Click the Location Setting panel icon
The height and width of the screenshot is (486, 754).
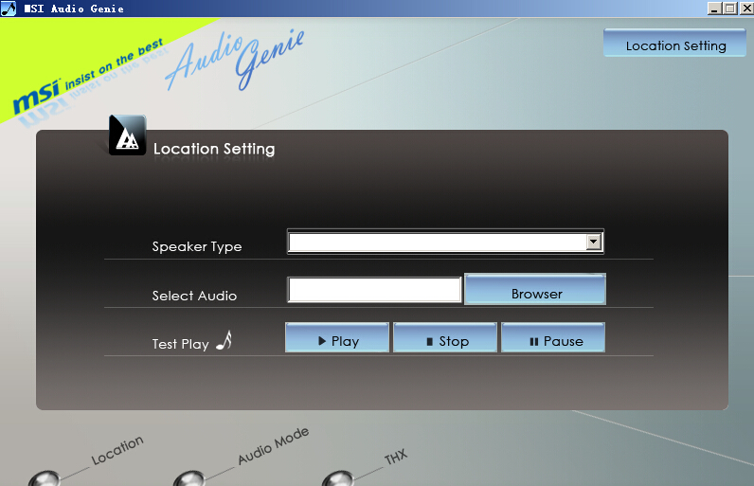(x=128, y=135)
